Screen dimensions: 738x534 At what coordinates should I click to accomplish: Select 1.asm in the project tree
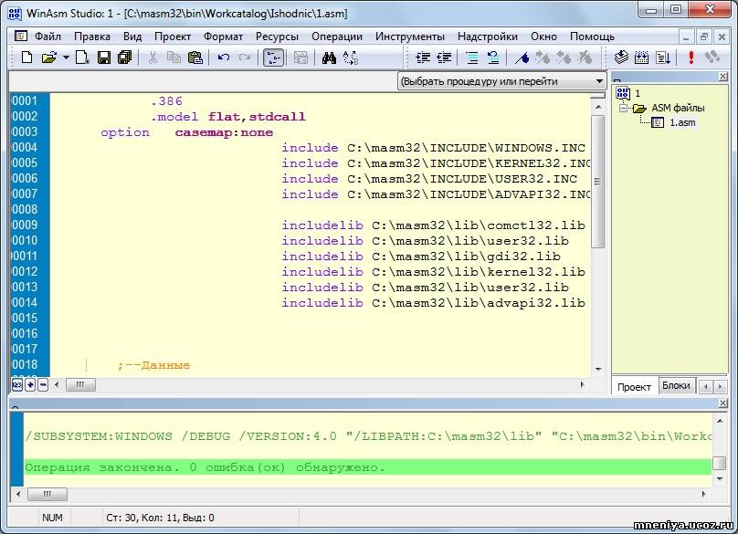click(682, 122)
